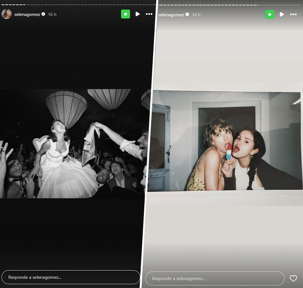
Task: Click the black-and-white wedding photo
Action: pyautogui.click(x=75, y=144)
